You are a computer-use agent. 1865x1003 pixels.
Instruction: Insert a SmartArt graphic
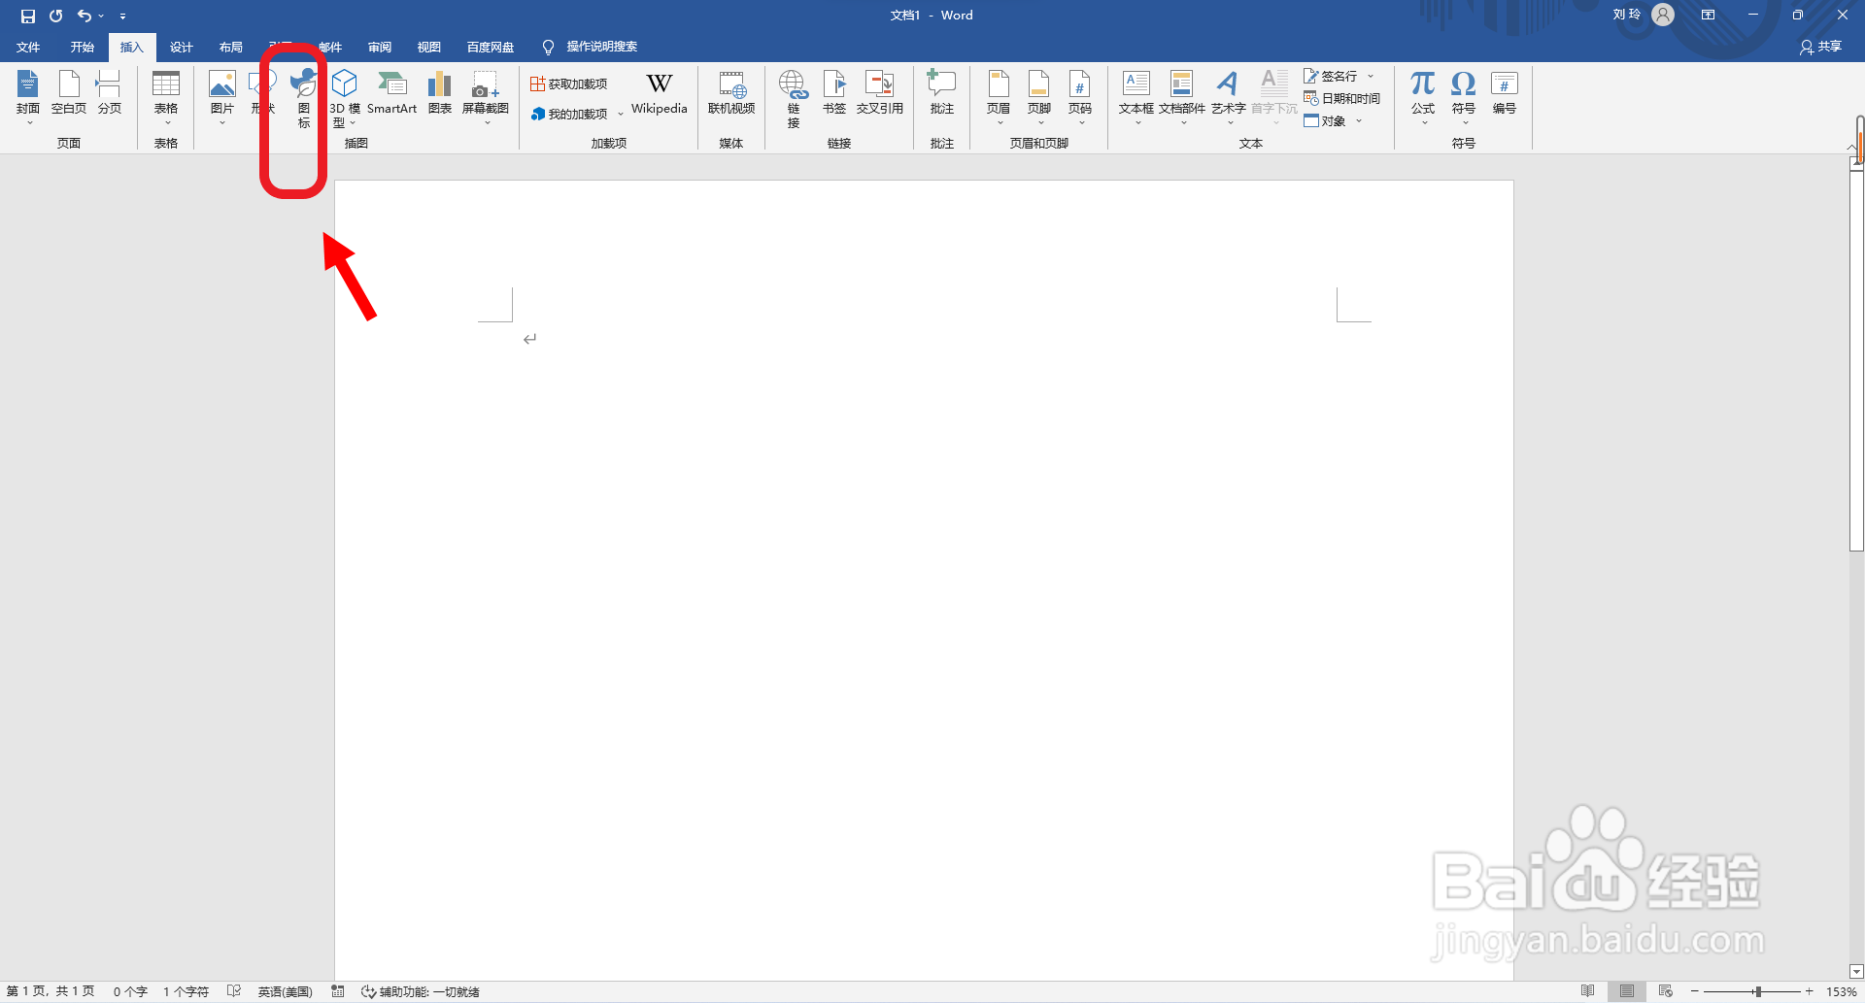tap(392, 93)
